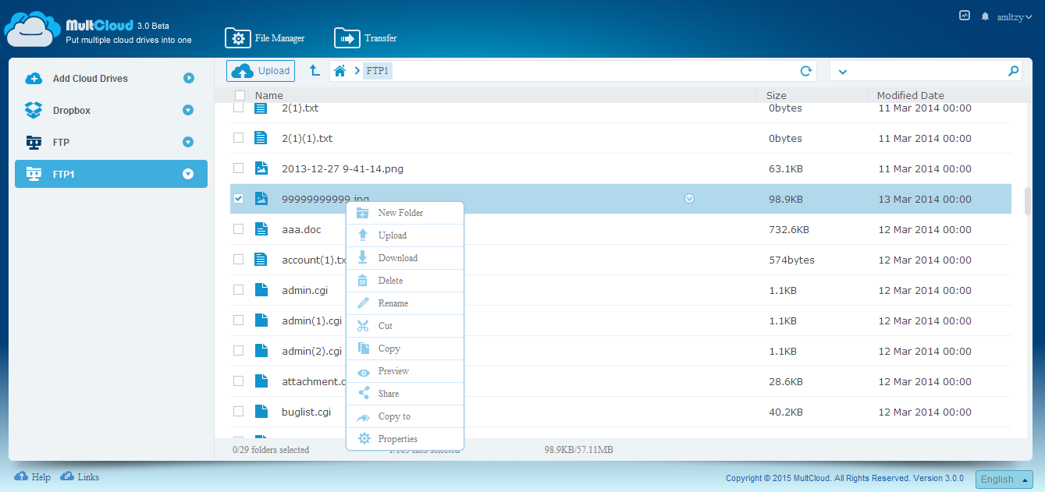Expand the search filter chevron
1045x492 pixels.
point(842,72)
